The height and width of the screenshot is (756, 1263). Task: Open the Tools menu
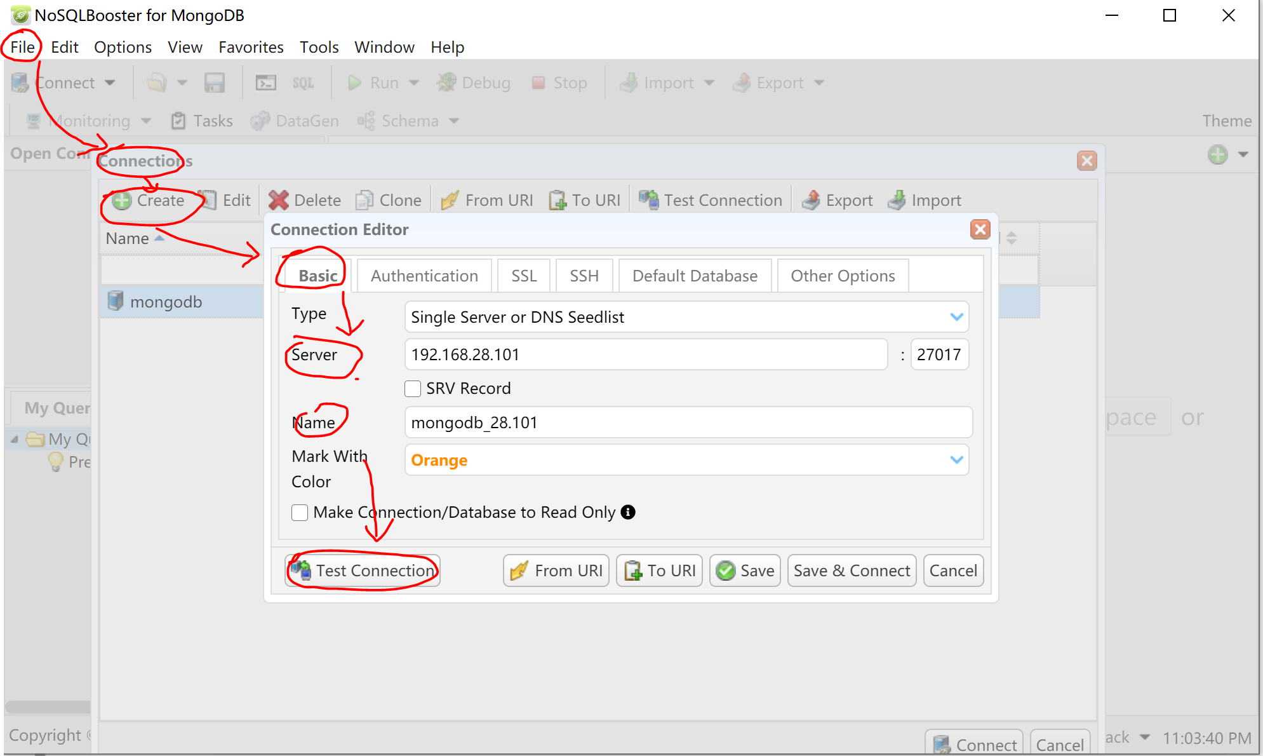tap(319, 47)
